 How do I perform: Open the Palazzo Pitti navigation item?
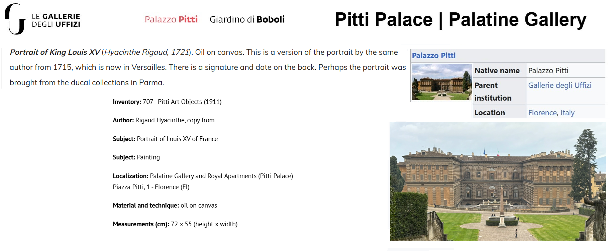click(x=171, y=19)
